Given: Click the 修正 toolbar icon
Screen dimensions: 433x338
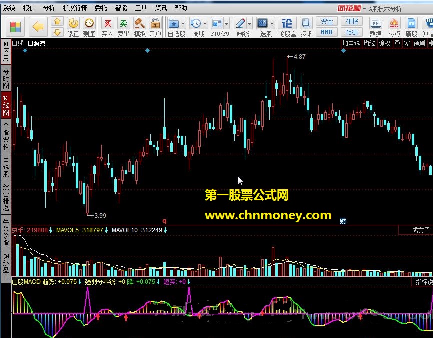Looking at the screenshot, I should (x=73, y=27).
